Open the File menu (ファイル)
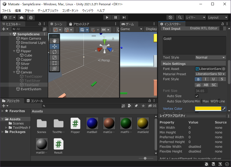The height and width of the screenshot is (167, 231). pos(7,11)
